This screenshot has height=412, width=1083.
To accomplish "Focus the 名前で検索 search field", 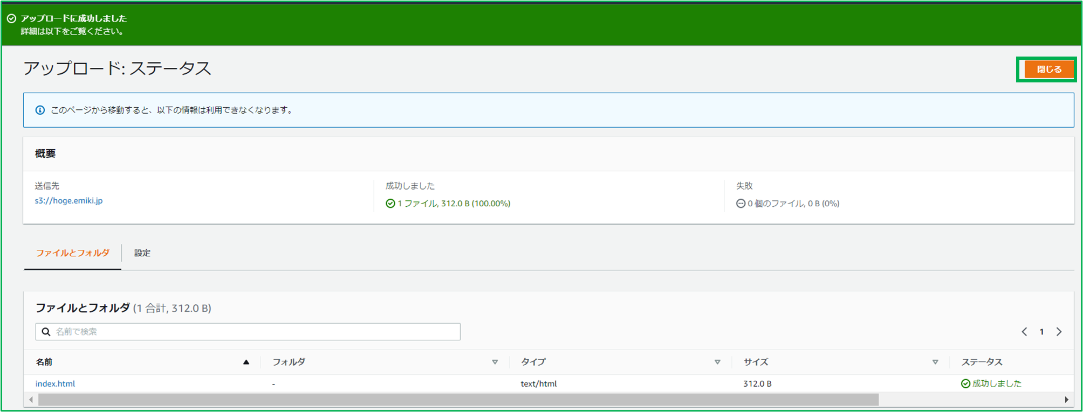I will [248, 332].
